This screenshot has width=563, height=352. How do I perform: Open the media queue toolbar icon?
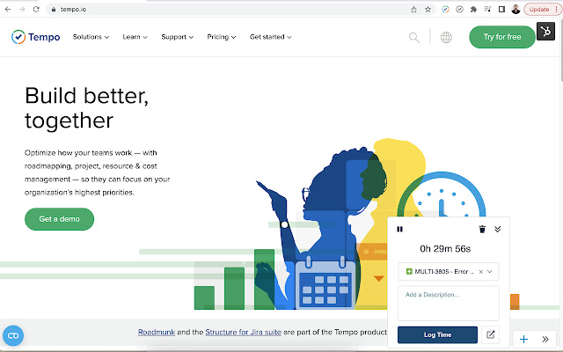[x=487, y=10]
